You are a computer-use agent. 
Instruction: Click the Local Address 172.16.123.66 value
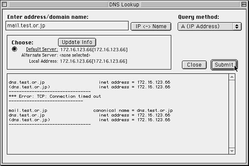94,61
